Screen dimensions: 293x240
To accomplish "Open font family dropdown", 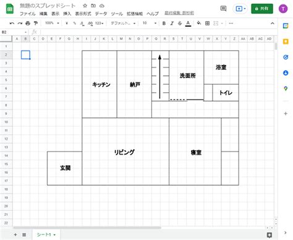I will (123, 24).
